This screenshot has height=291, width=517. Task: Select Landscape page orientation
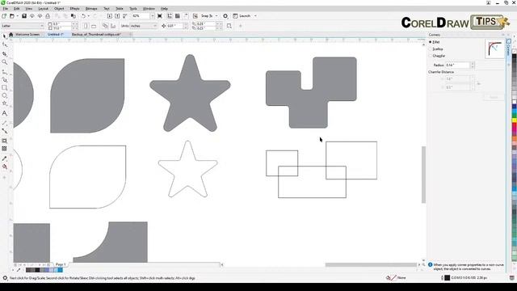tap(94, 26)
